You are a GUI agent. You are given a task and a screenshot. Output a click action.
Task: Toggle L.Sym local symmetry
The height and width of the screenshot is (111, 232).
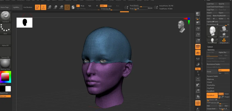(198, 59)
